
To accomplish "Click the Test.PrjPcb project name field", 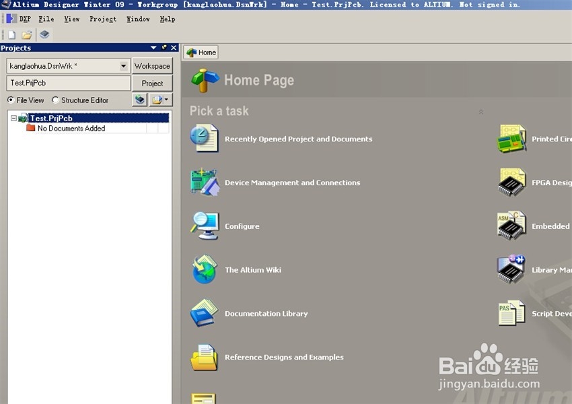I will [69, 83].
